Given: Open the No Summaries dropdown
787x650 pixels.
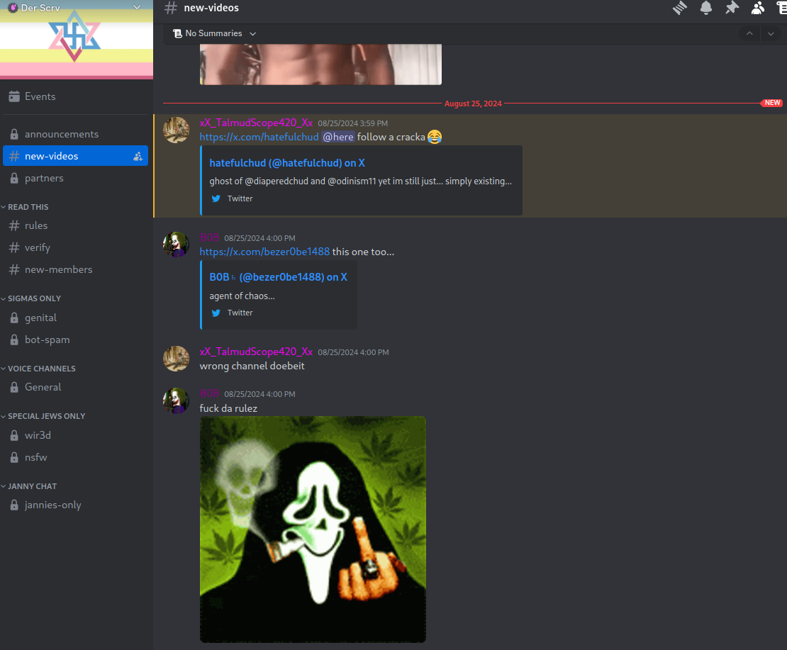Looking at the screenshot, I should (214, 33).
